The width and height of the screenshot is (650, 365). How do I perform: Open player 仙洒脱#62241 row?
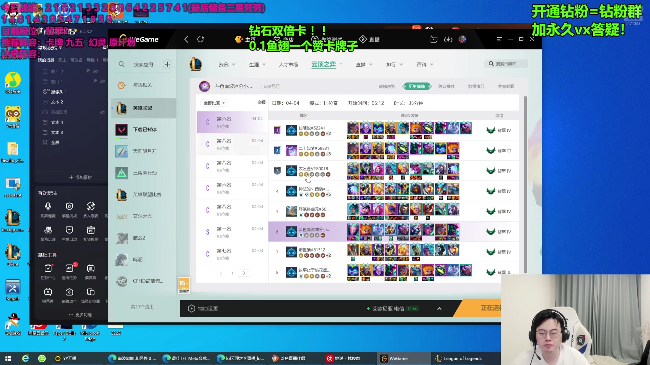click(394, 130)
